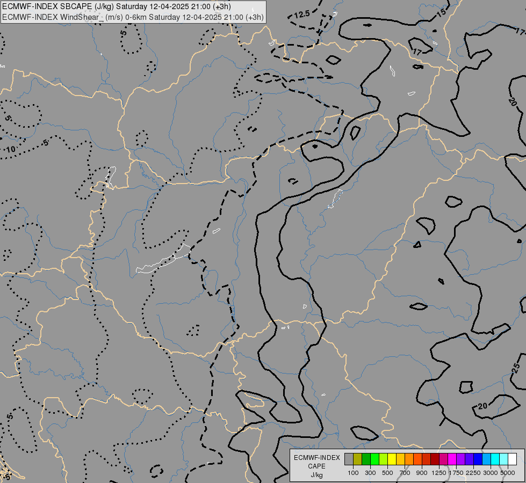Click the 10 dotted contour label
Viewport: 526px width, 483px height.
[x=11, y=149]
